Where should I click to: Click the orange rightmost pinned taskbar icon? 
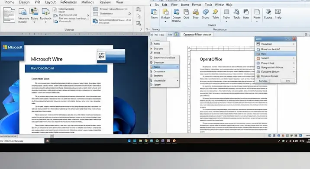pyautogui.click(x=174, y=141)
